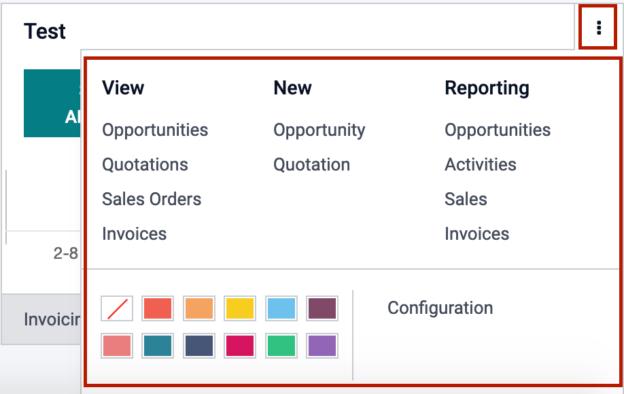This screenshot has height=394, width=624.
Task: Choose the dark navy blue swatch
Action: click(x=198, y=345)
